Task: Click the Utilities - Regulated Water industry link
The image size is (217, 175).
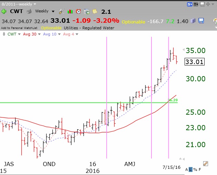Action: (88, 28)
